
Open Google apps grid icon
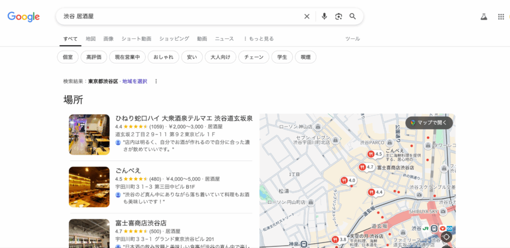click(x=501, y=16)
